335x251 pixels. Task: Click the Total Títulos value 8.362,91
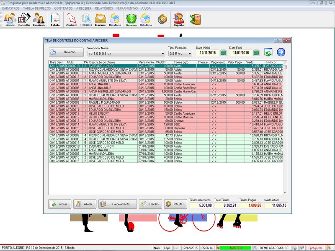pos(226,205)
